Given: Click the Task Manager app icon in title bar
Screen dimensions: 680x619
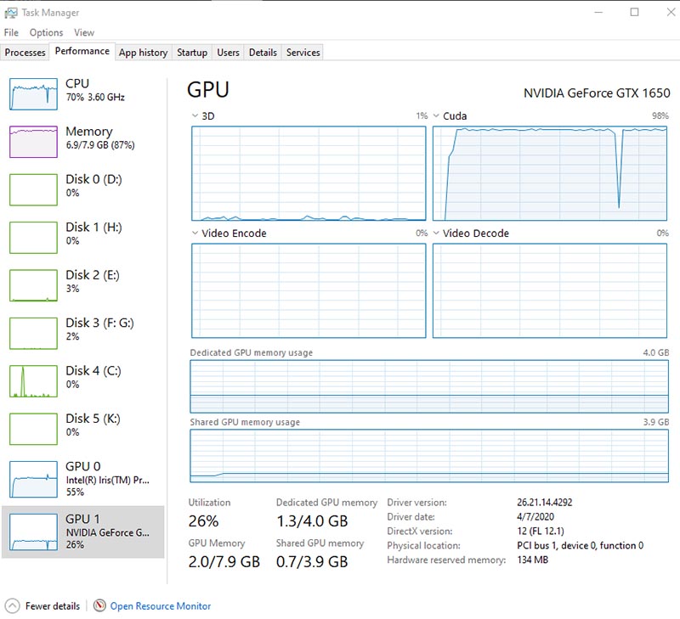Looking at the screenshot, I should [x=11, y=13].
